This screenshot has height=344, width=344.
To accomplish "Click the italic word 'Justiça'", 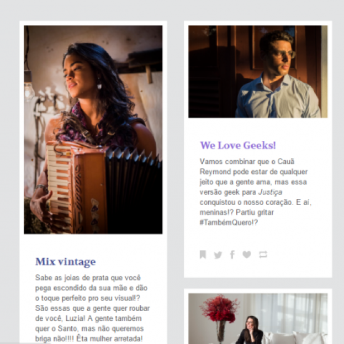I will point(271,192).
